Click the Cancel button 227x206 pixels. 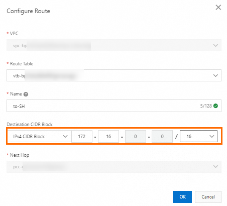(208, 197)
